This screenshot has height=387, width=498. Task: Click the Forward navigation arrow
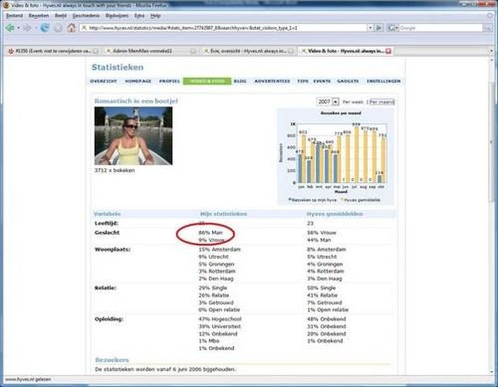point(27,28)
